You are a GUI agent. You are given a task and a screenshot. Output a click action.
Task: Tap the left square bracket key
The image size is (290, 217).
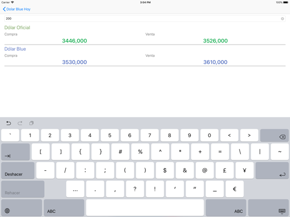[x=40, y=151]
